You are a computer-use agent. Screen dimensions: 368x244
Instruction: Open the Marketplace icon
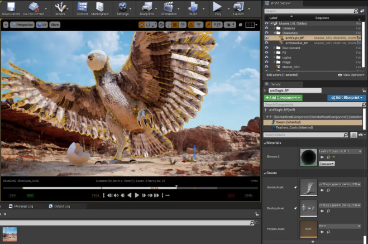100,7
